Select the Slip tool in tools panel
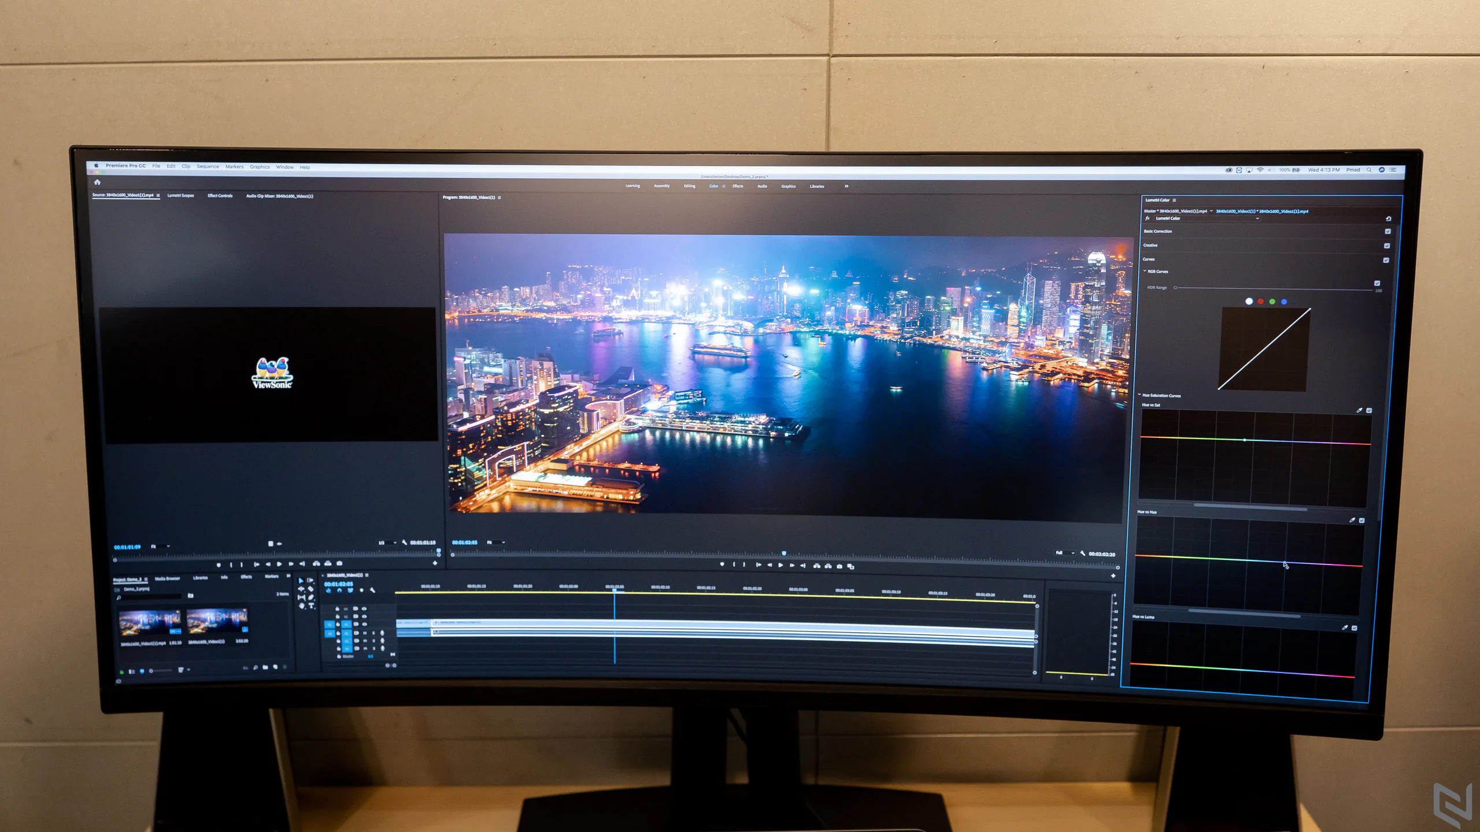 (301, 597)
